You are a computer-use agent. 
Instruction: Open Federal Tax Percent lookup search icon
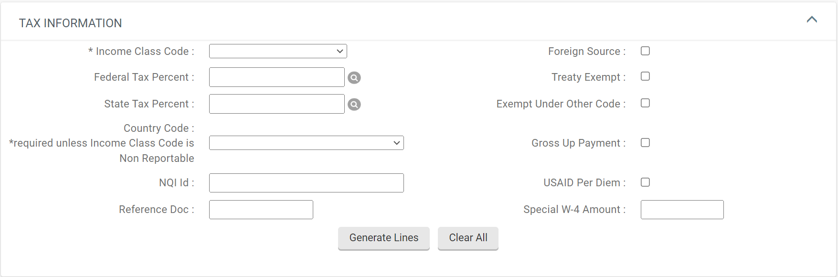tap(354, 77)
